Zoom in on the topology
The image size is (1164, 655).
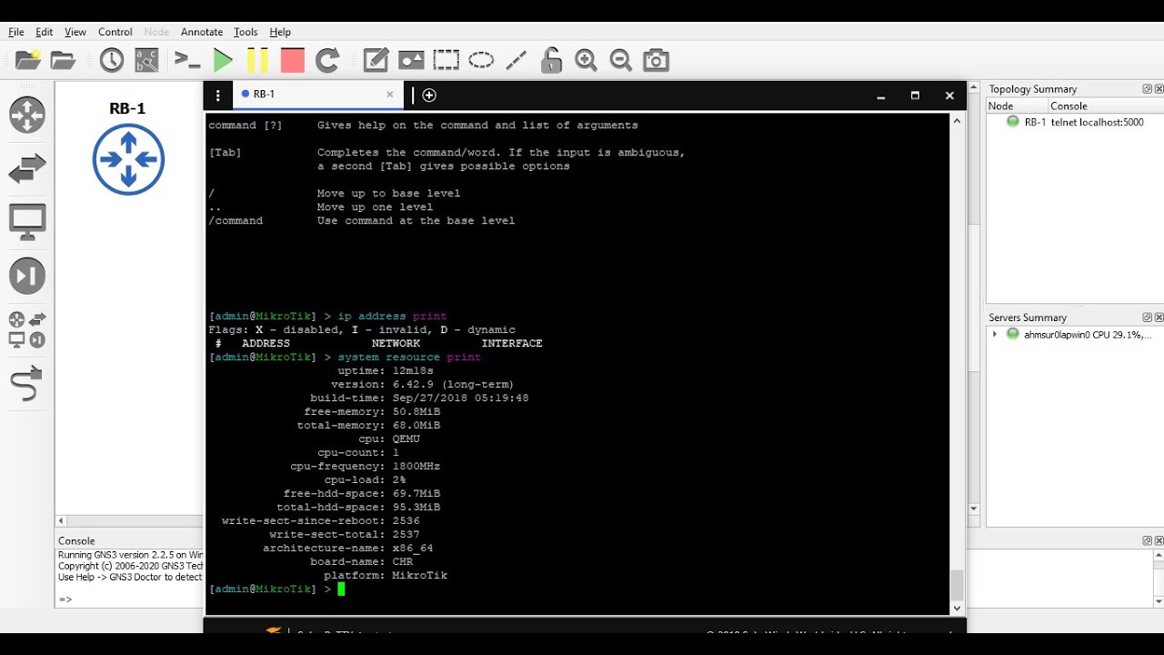click(x=586, y=61)
